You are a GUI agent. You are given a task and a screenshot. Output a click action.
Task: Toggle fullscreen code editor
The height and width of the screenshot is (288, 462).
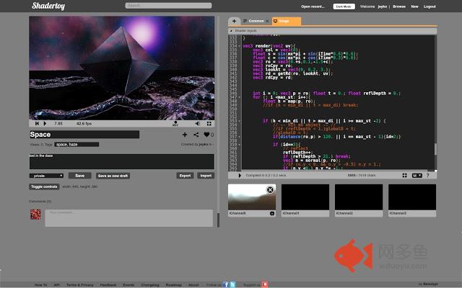pyautogui.click(x=404, y=176)
